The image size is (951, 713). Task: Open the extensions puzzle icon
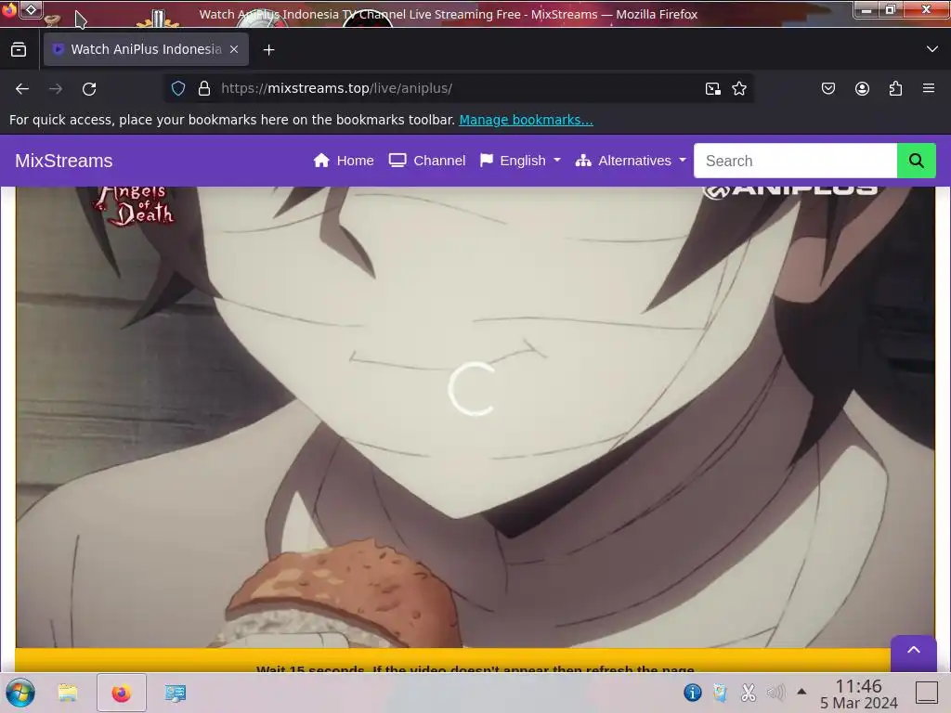[x=895, y=88]
